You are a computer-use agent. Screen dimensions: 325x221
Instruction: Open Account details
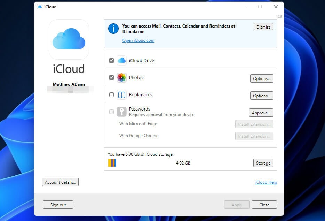(60, 182)
